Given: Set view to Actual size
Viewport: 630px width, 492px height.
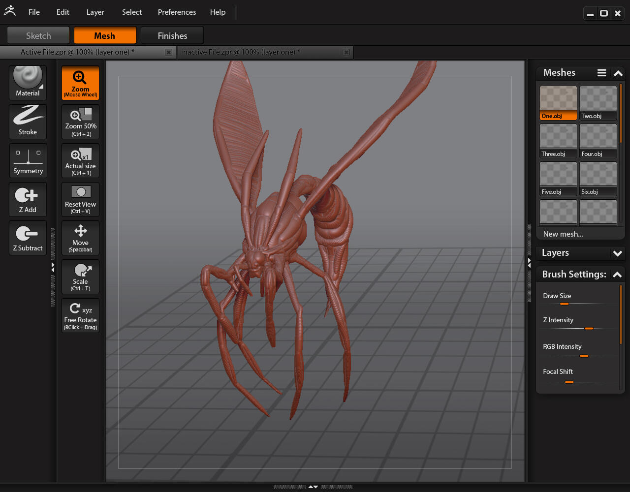Looking at the screenshot, I should click(80, 160).
